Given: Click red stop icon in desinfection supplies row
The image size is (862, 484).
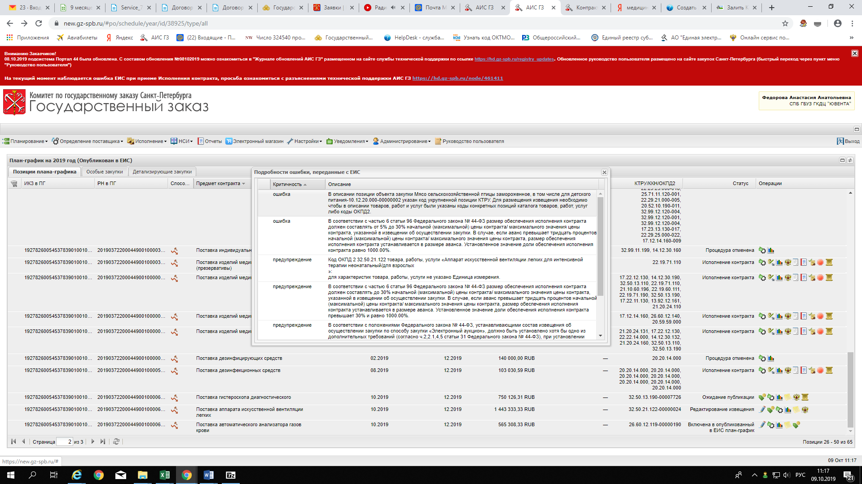Looking at the screenshot, I should click(x=820, y=371).
